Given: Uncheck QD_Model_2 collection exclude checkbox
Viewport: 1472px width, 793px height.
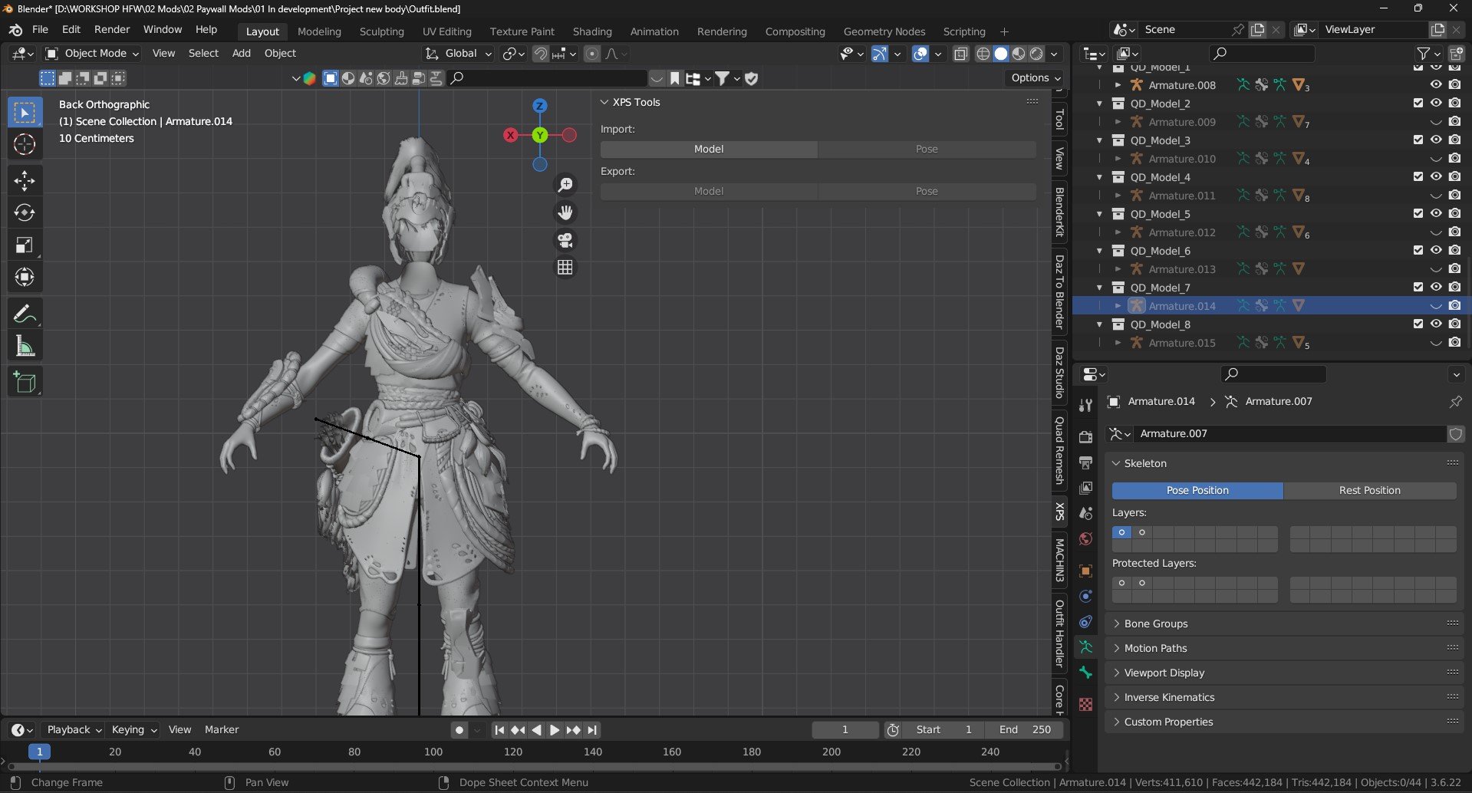Looking at the screenshot, I should coord(1418,104).
